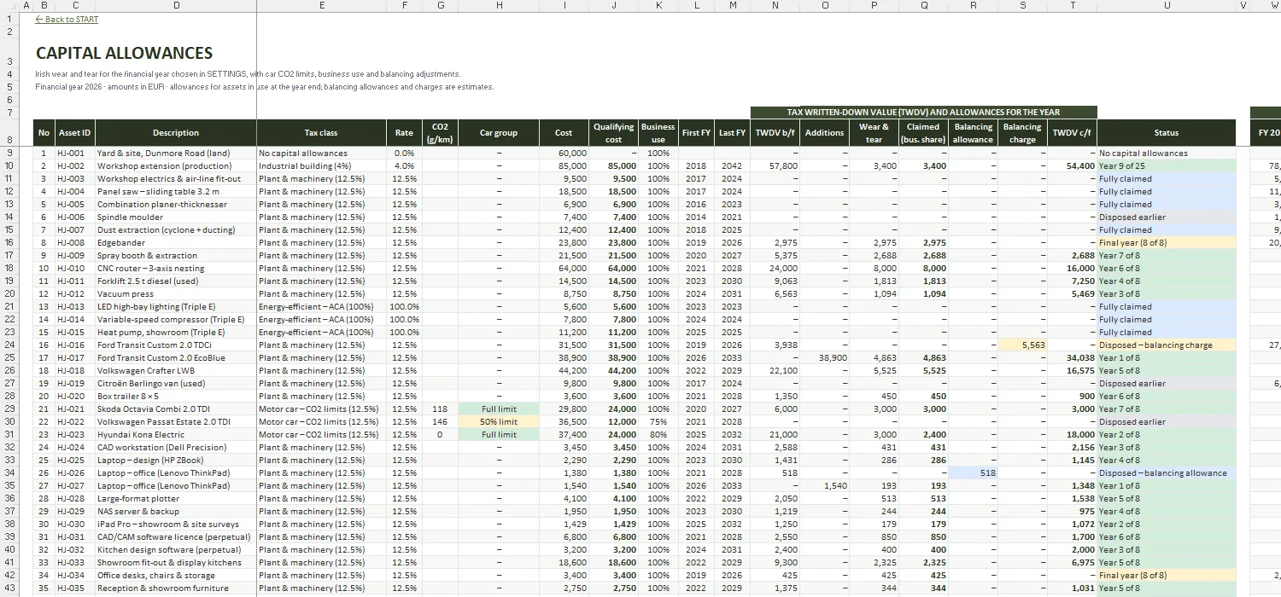The height and width of the screenshot is (597, 1281).
Task: Select the Disposed – balancing charge status
Action: [x=1167, y=345]
